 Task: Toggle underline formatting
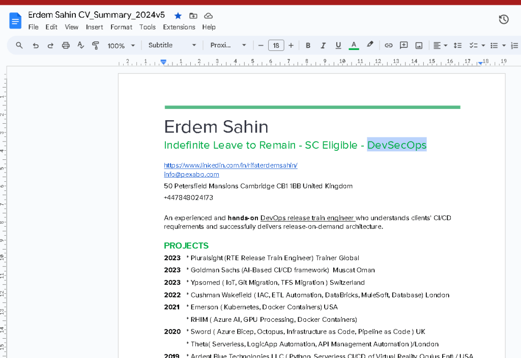(338, 45)
